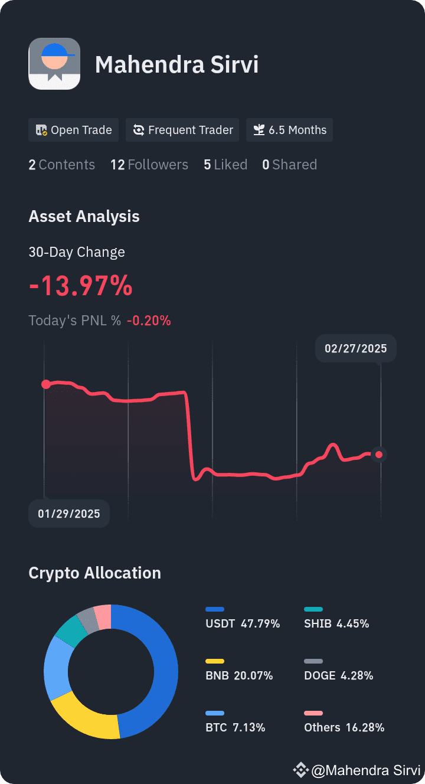
Task: Click the Frequent Trader refresh icon
Action: 139,130
